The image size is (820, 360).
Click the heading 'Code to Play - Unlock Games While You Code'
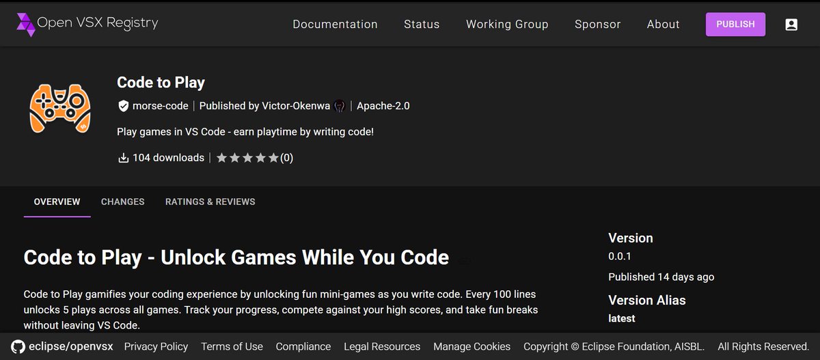[x=236, y=257]
